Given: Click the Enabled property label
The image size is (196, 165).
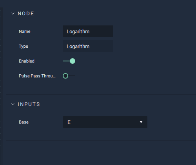Looking at the screenshot, I should point(27,61).
